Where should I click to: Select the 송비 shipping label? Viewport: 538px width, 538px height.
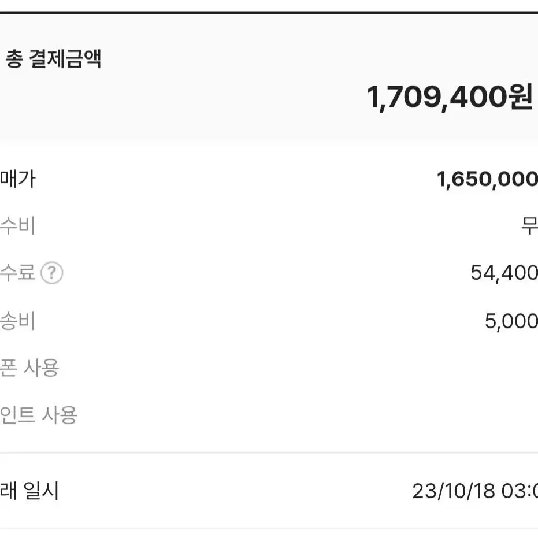[17, 321]
